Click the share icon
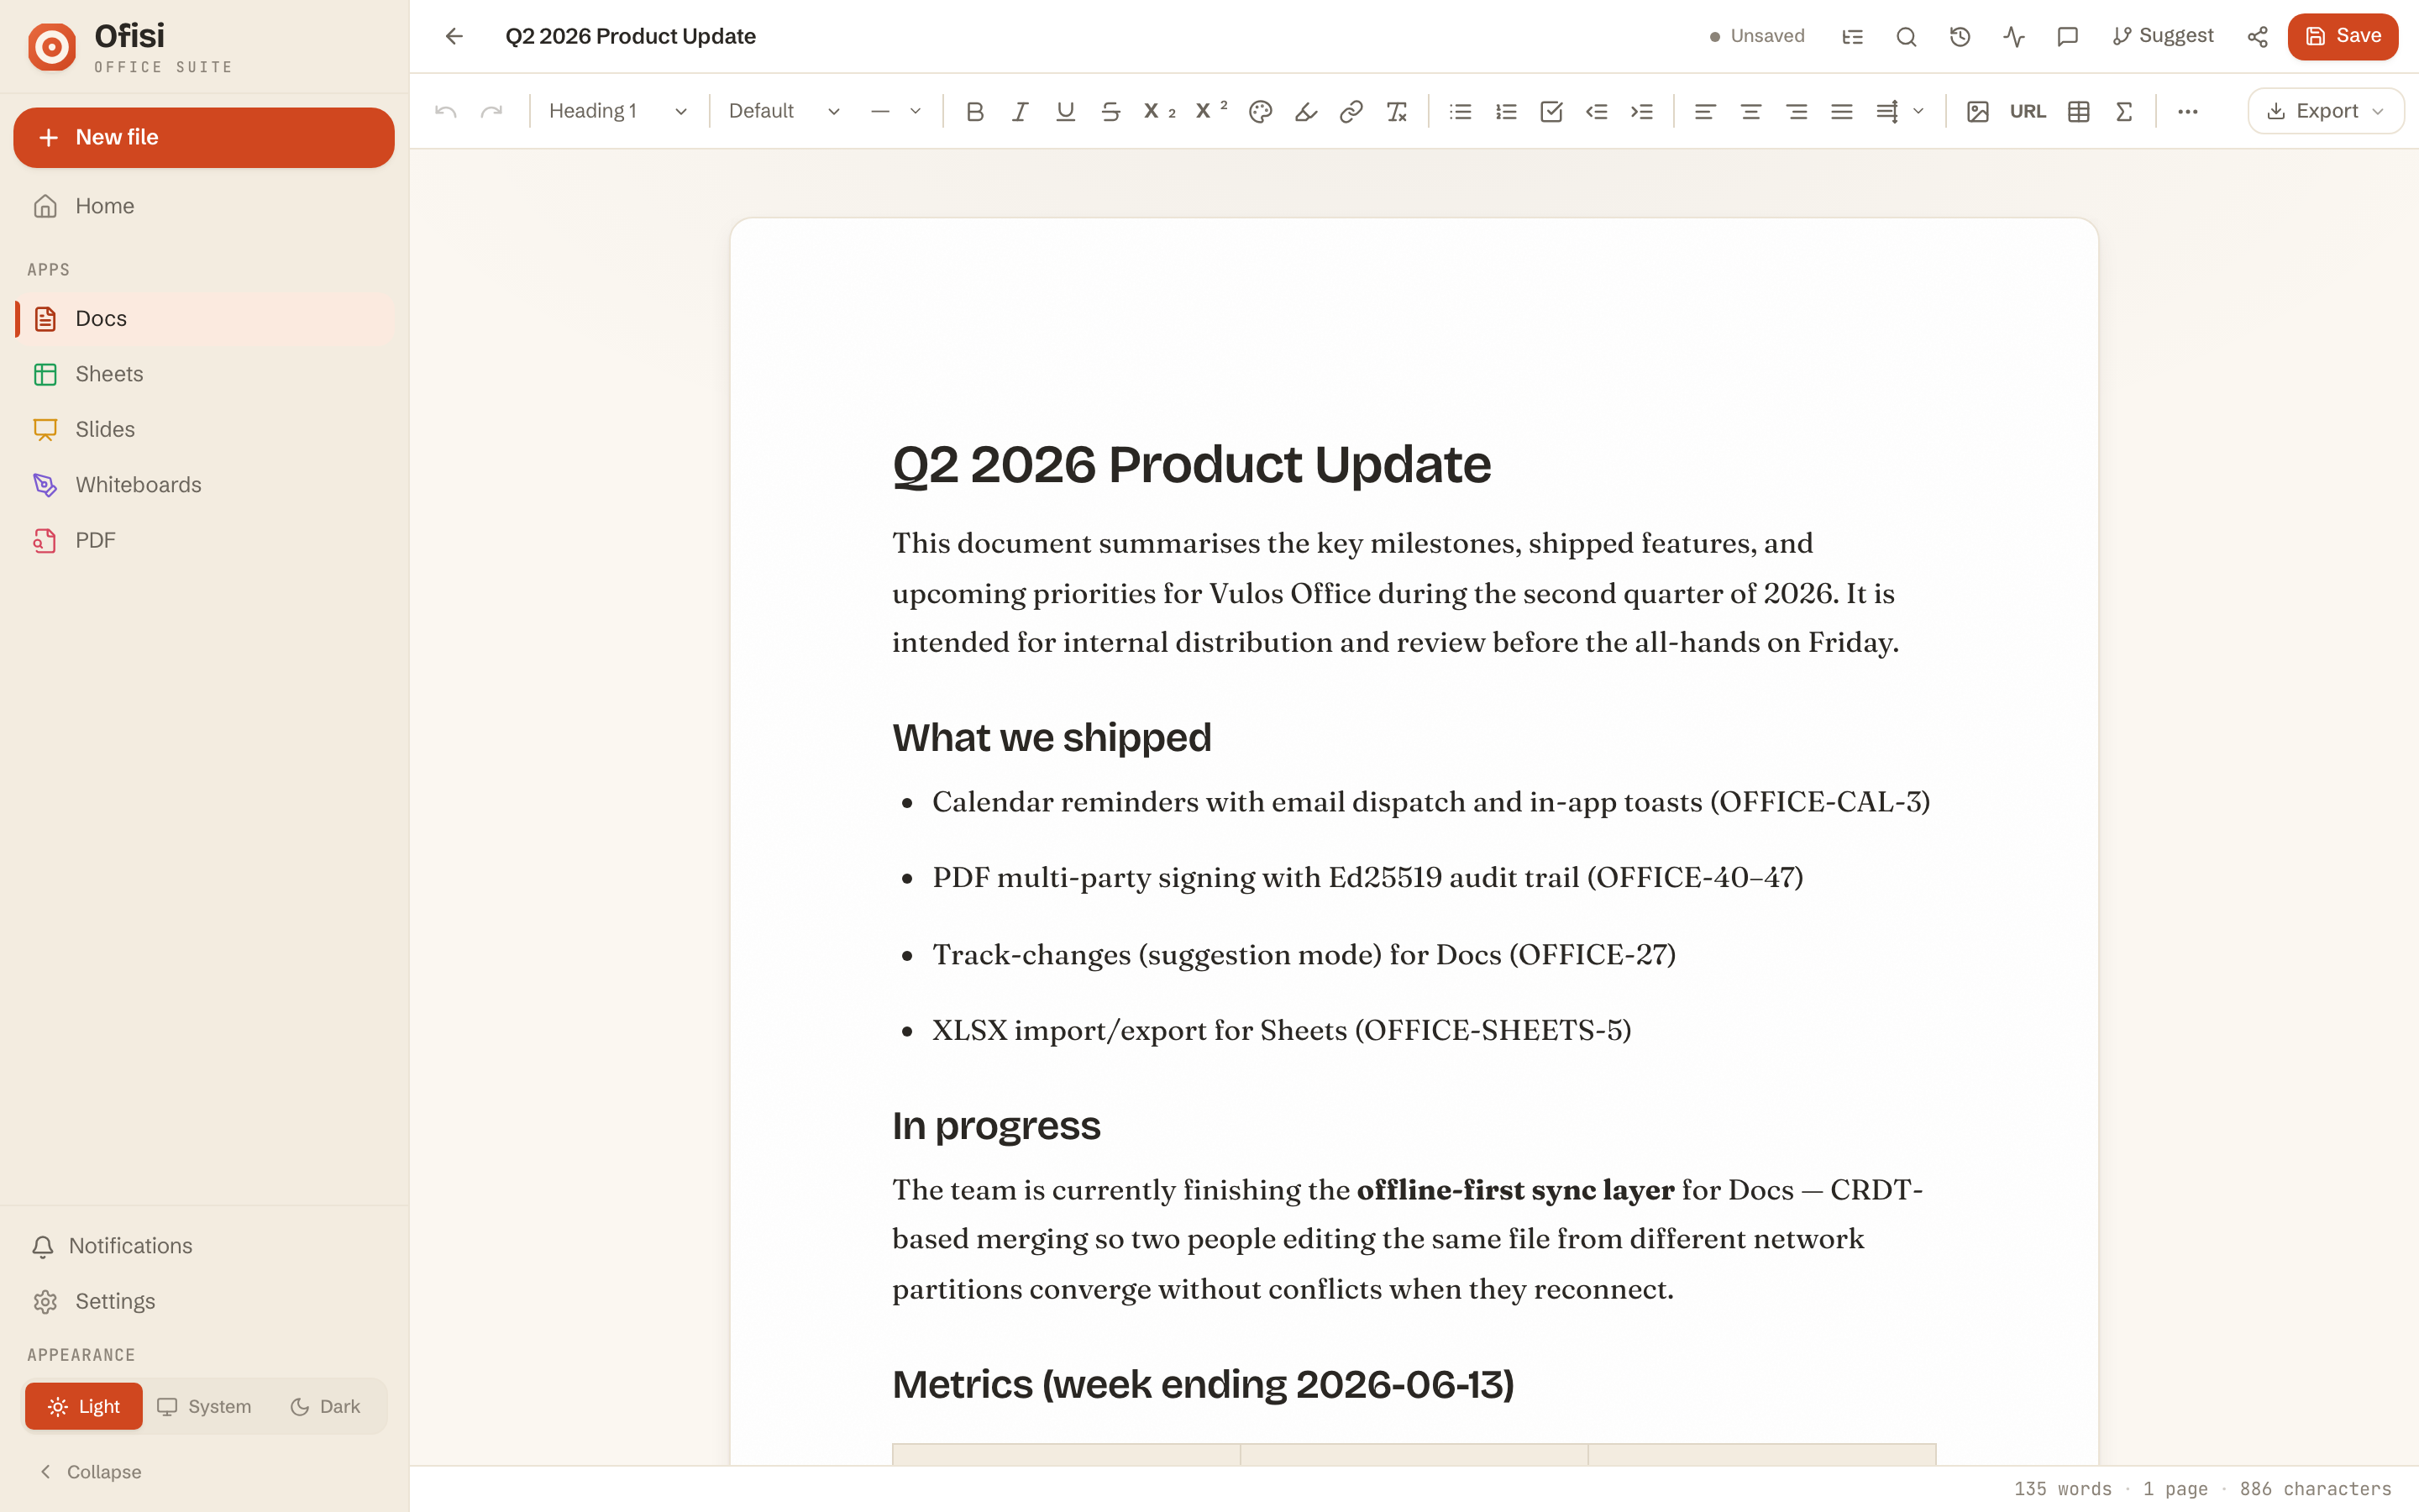This screenshot has width=2419, height=1512. 2257,36
